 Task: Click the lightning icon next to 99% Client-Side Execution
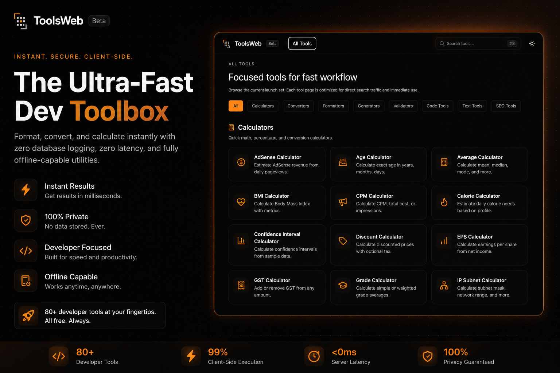coord(191,356)
